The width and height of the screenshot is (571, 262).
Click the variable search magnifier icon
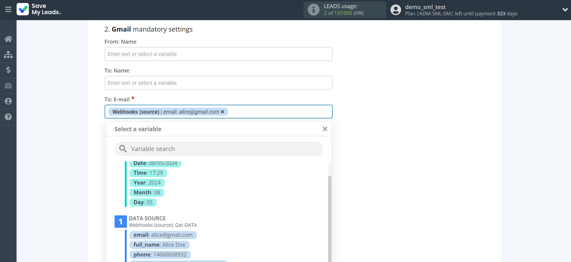(x=123, y=149)
